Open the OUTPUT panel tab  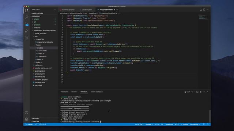[x=74, y=92]
